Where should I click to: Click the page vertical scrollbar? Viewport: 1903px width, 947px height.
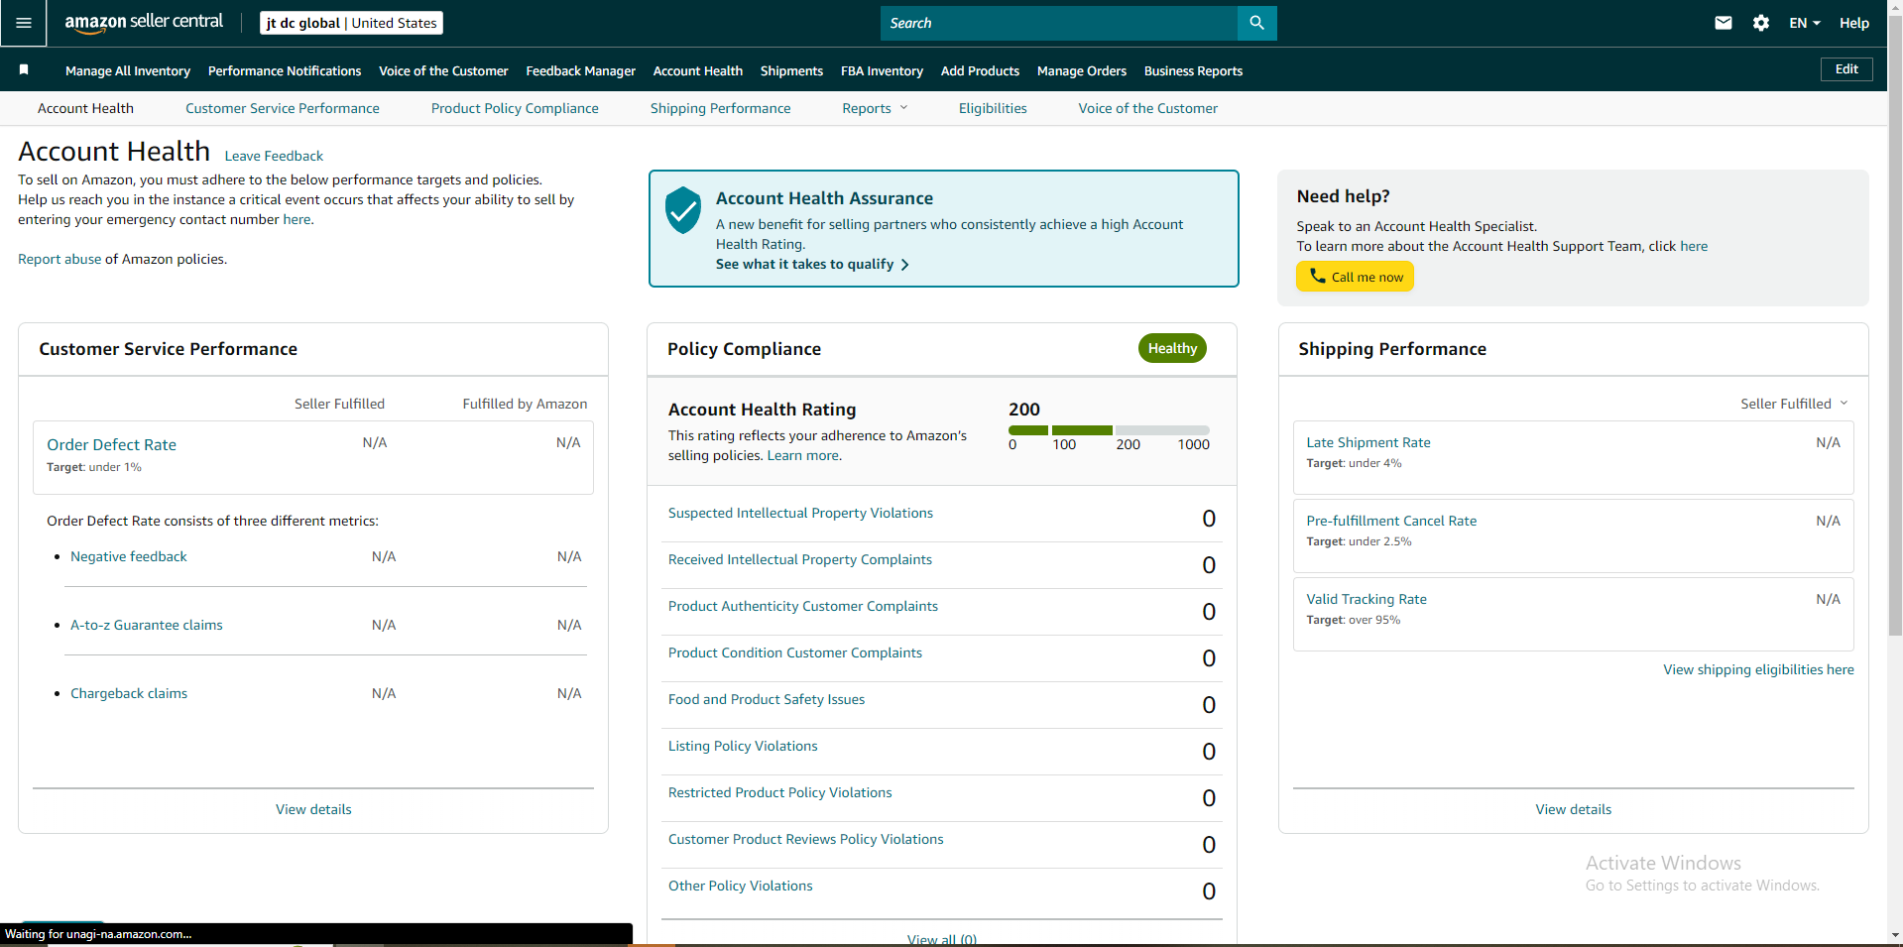point(1895,327)
